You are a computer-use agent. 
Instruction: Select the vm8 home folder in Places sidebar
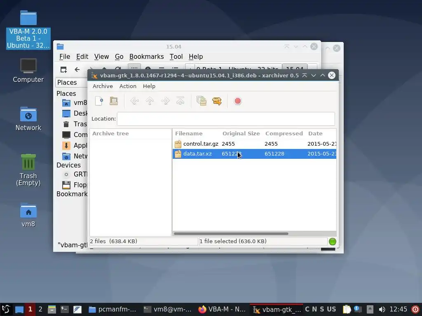[x=74, y=102]
